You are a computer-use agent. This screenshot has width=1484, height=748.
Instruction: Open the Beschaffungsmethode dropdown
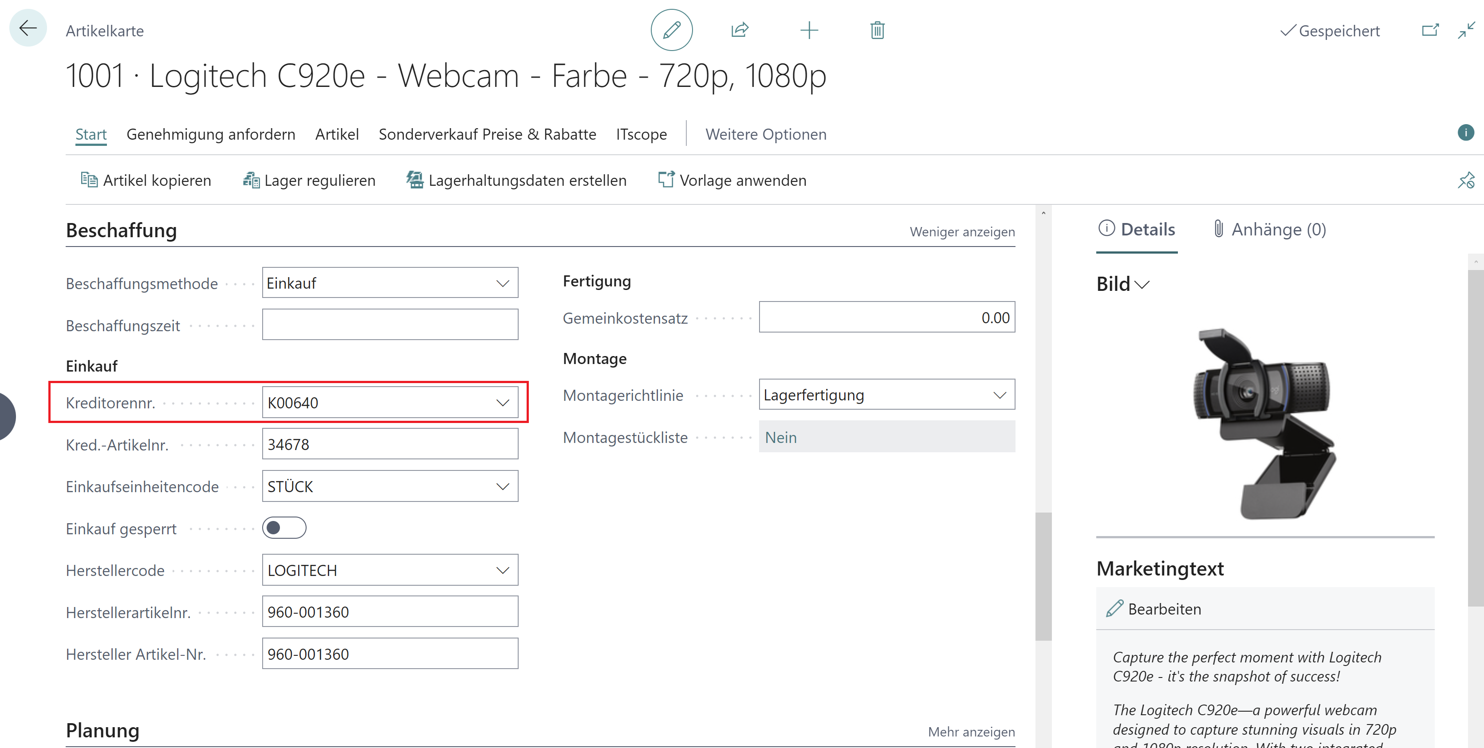pos(502,283)
